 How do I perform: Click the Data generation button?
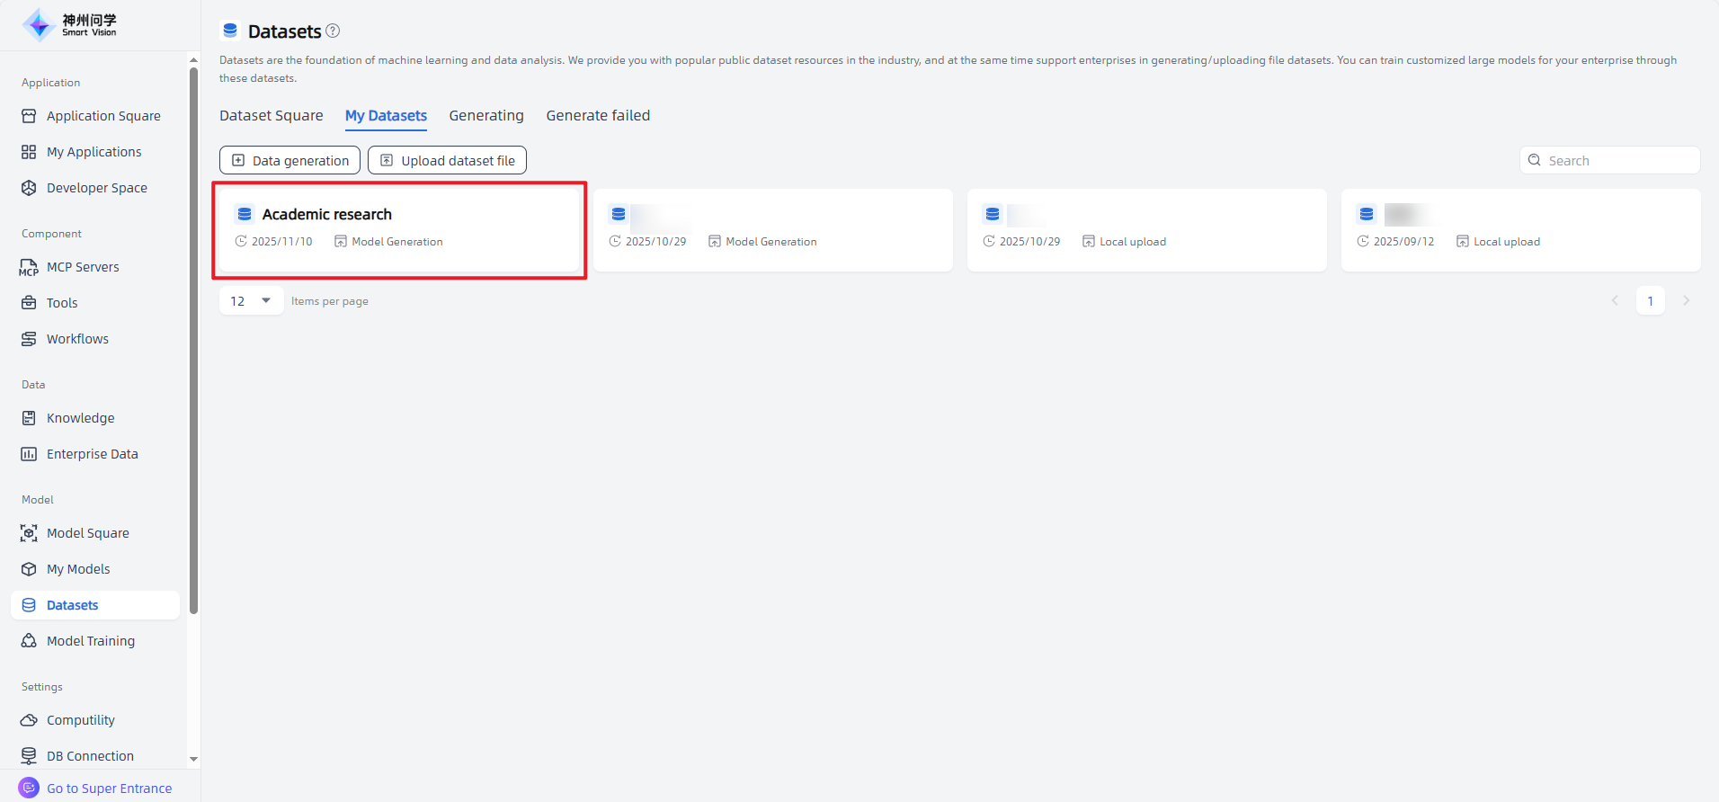(x=289, y=161)
